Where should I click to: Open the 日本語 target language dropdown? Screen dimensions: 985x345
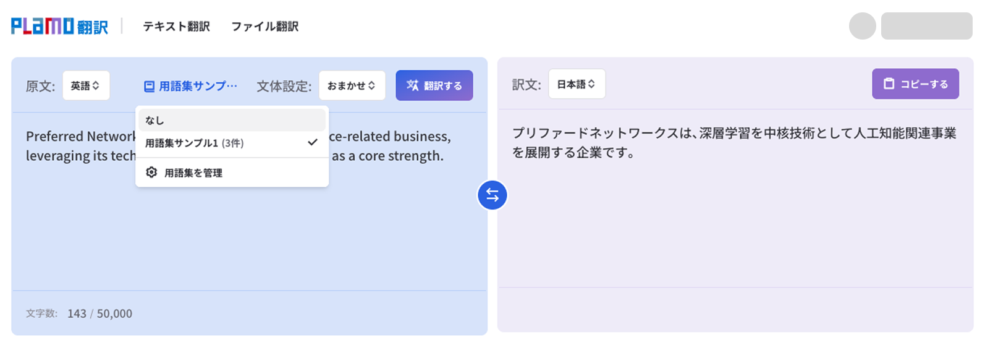tap(577, 84)
